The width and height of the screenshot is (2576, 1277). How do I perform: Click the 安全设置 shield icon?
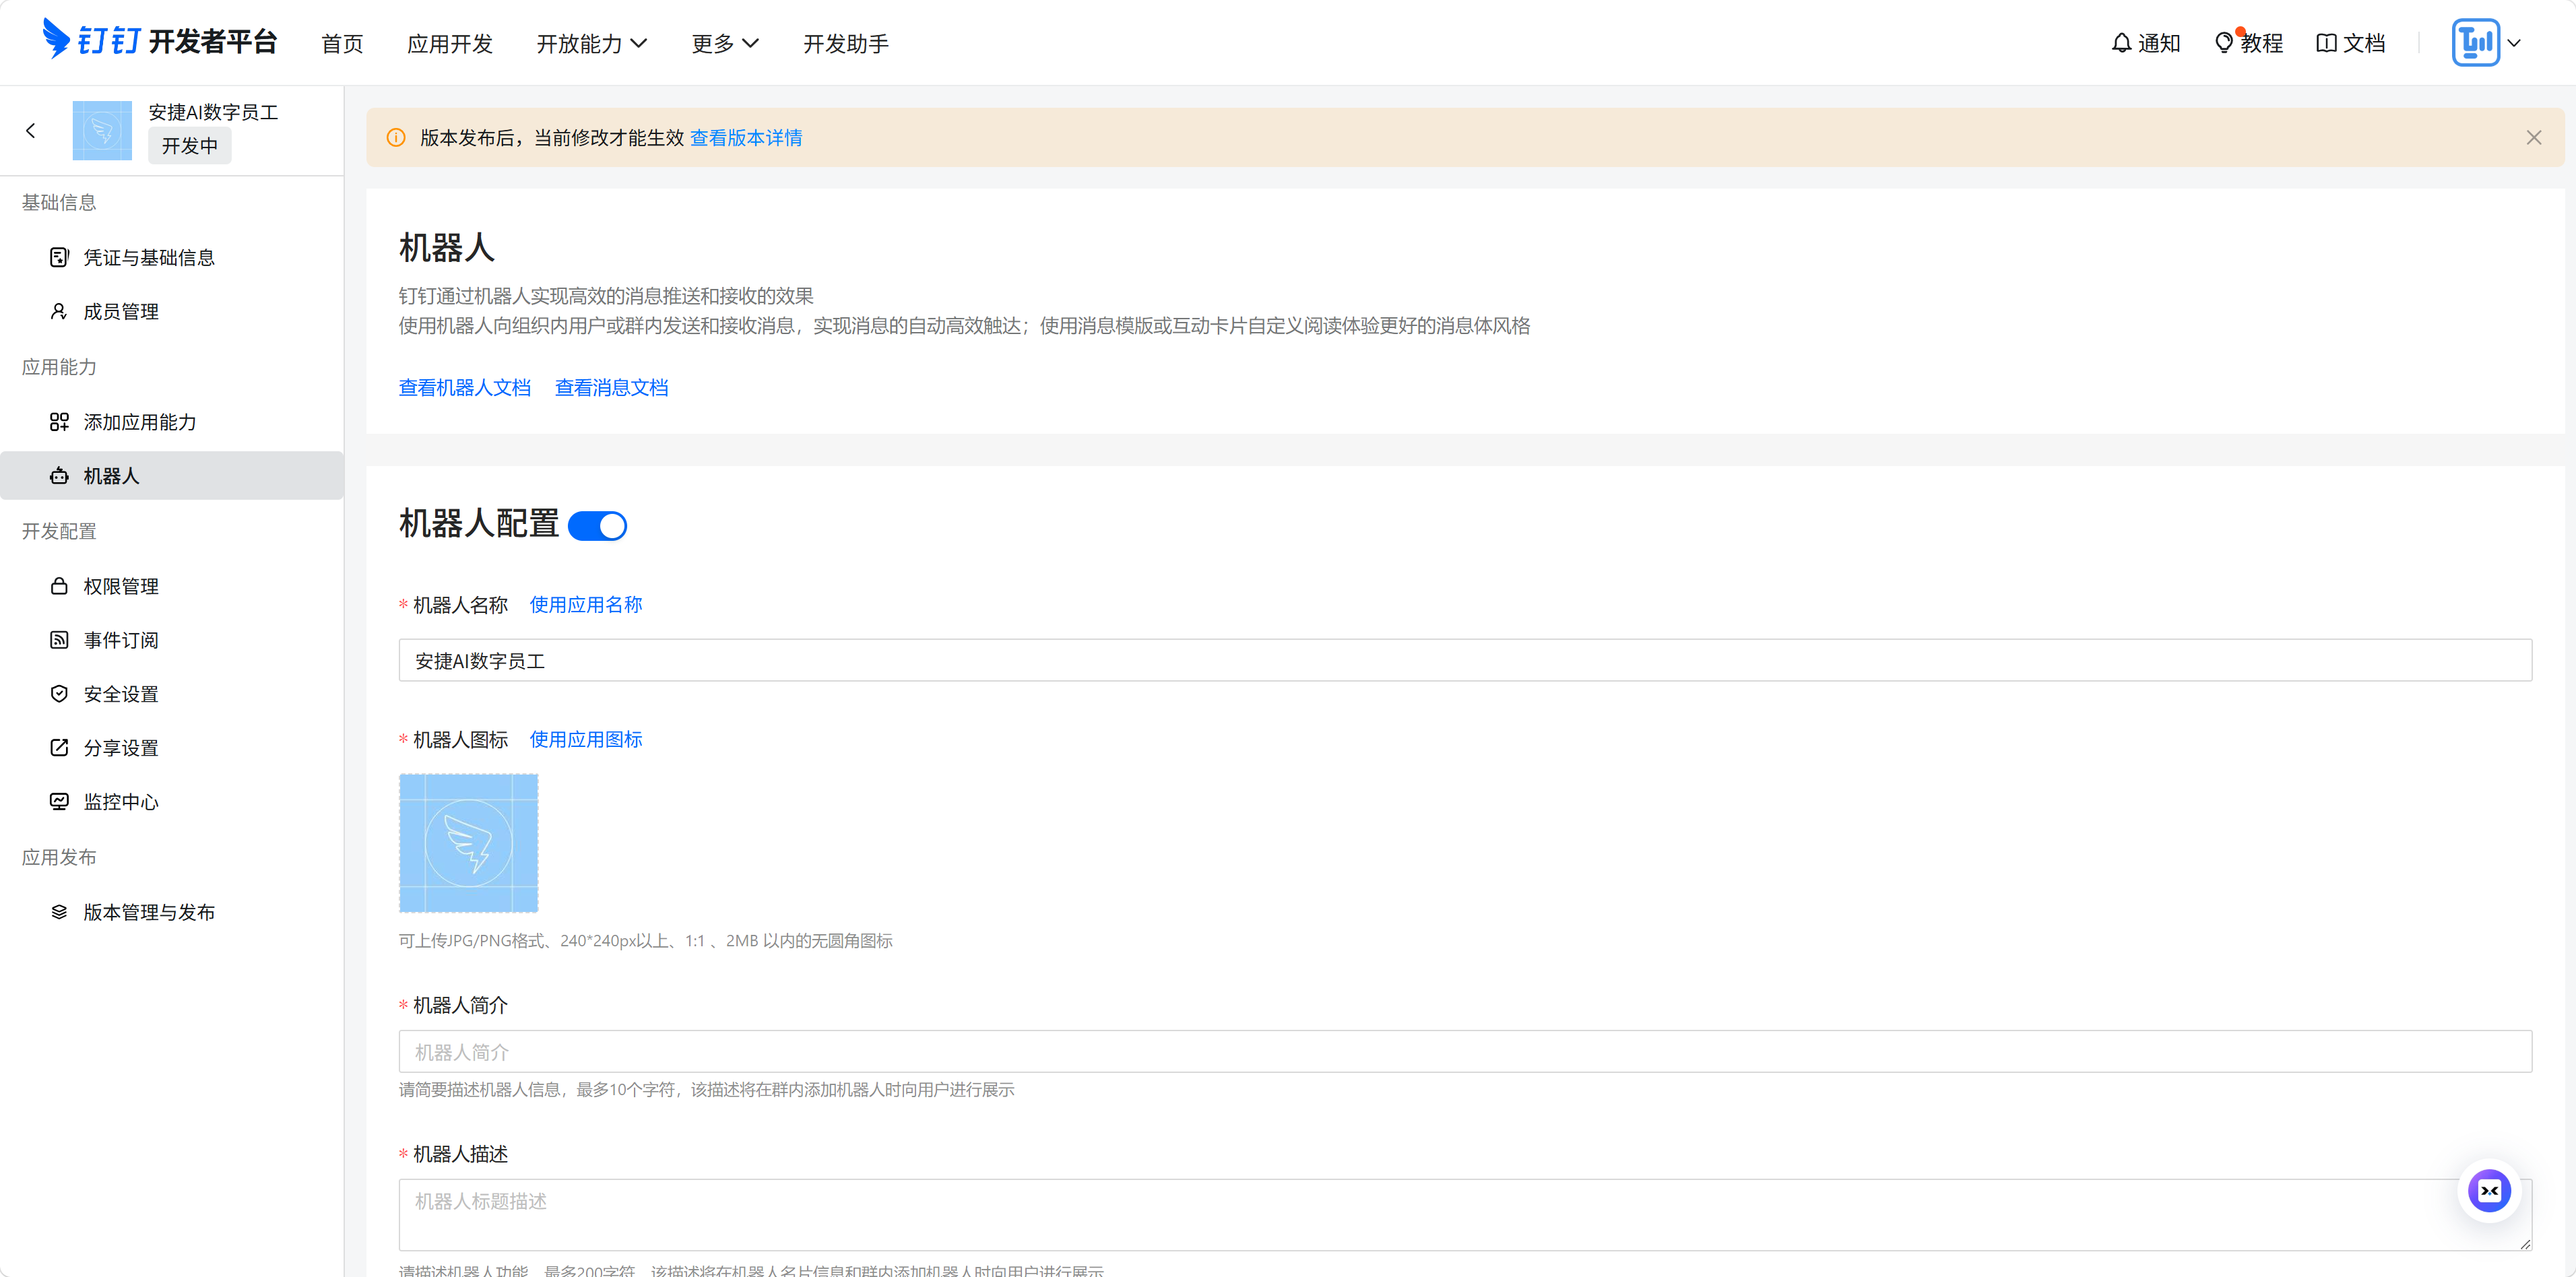tap(59, 694)
